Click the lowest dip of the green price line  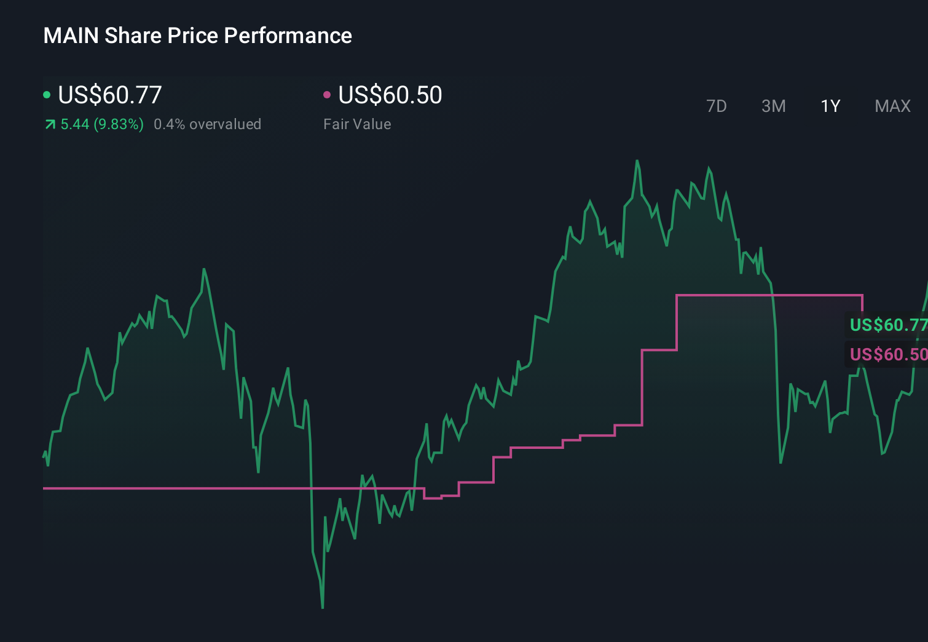(322, 606)
